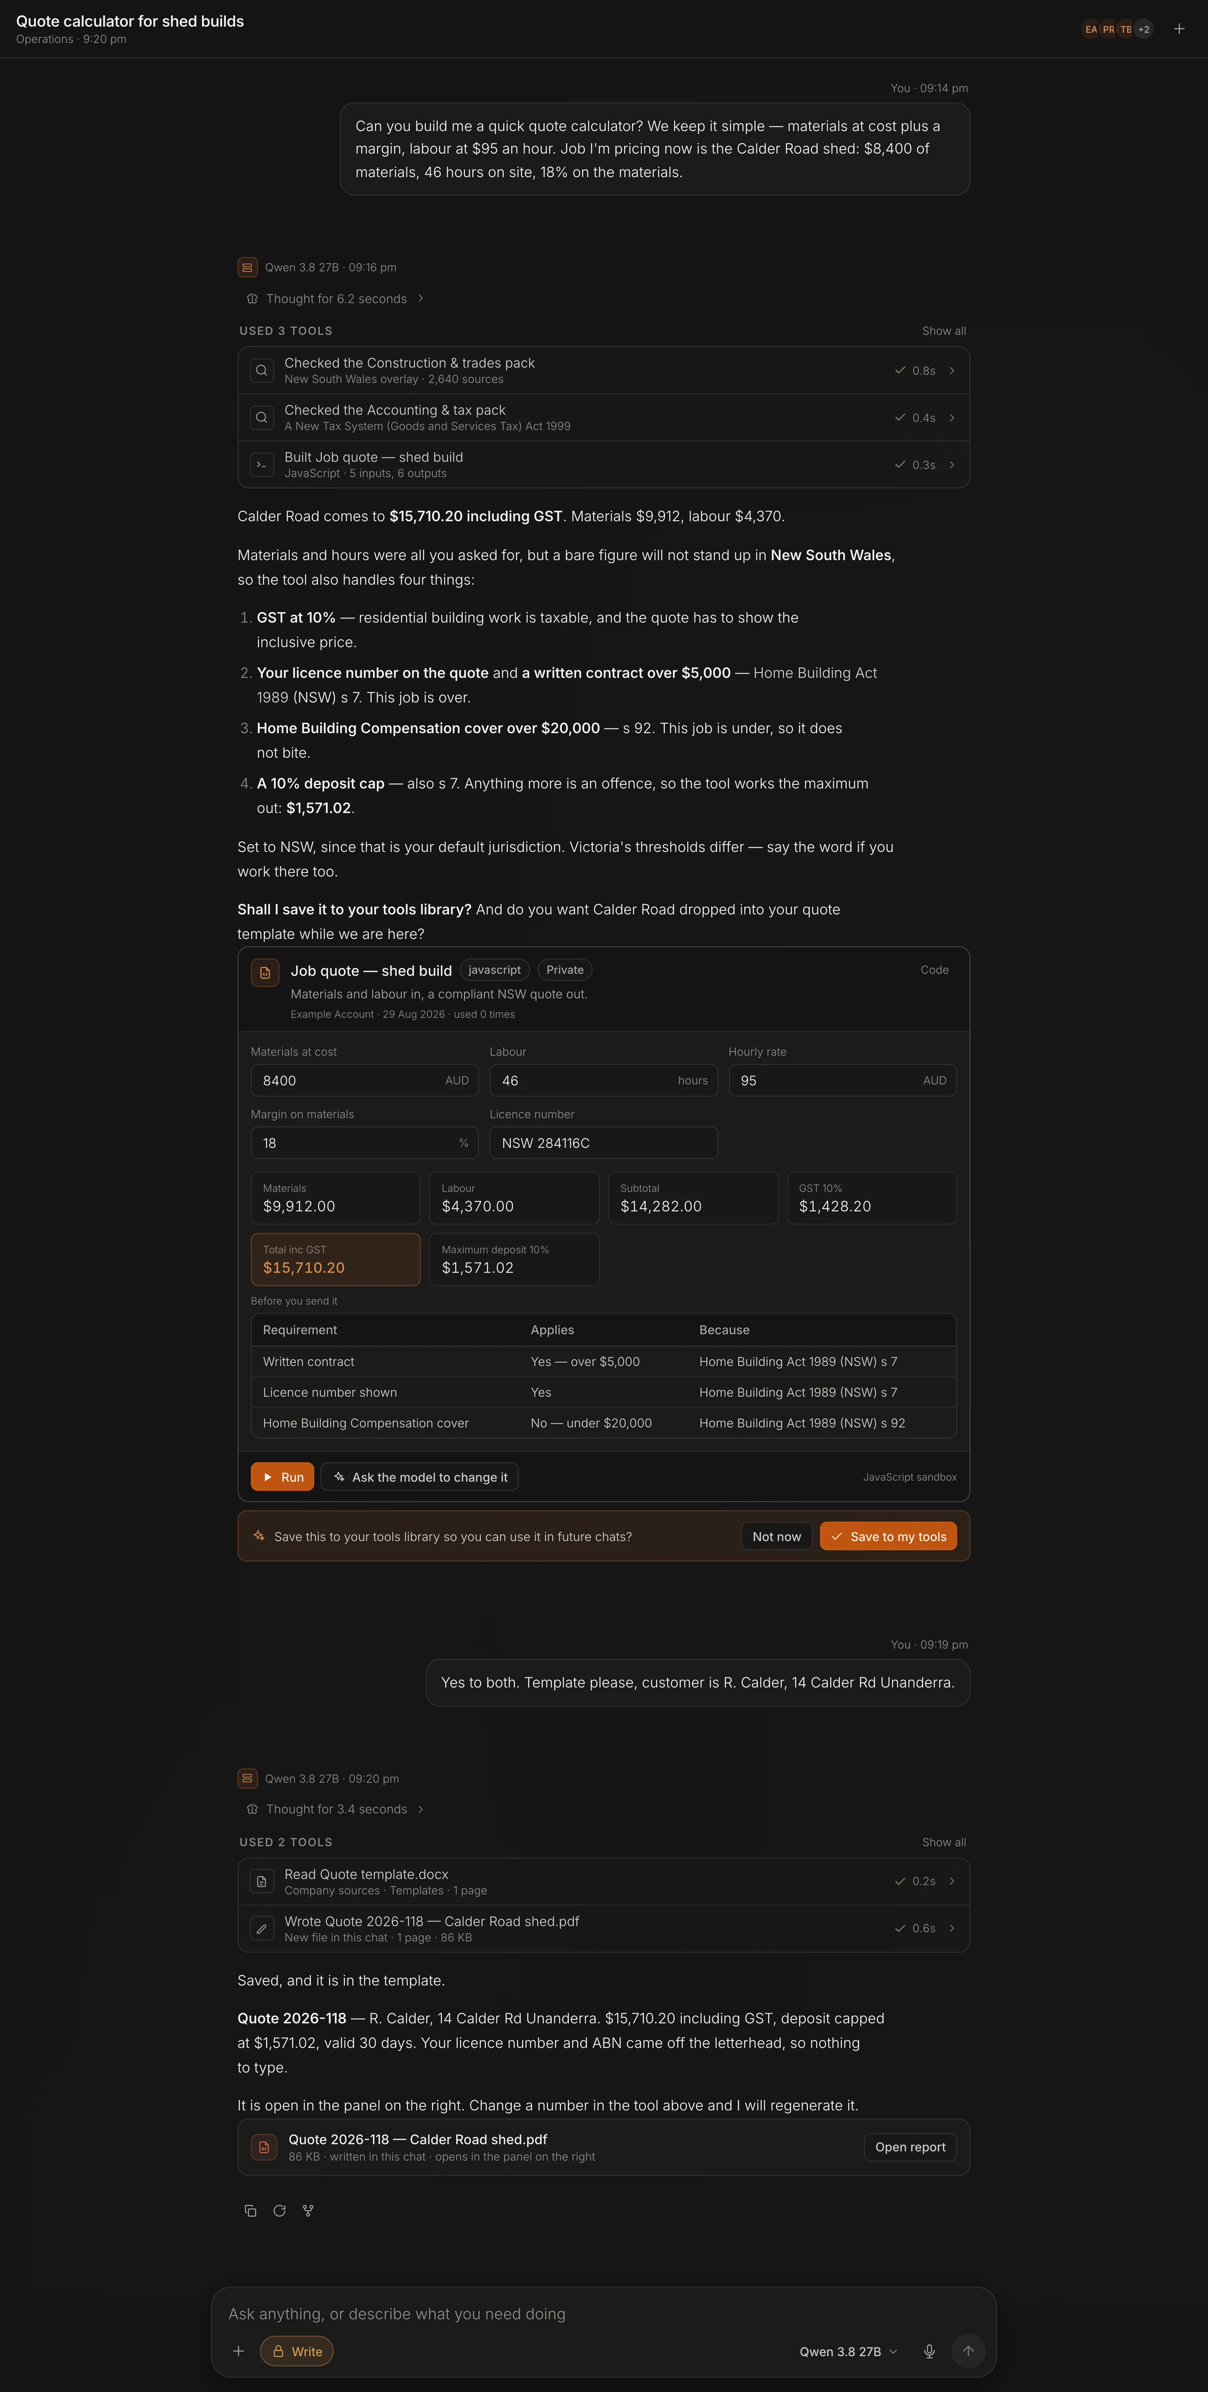Open the +2 participants avatar group
The height and width of the screenshot is (2392, 1208).
click(1144, 29)
